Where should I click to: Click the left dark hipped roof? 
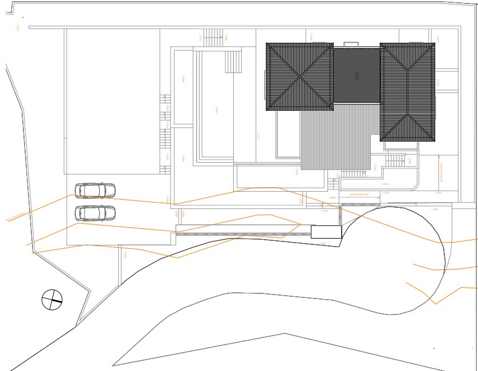click(300, 76)
